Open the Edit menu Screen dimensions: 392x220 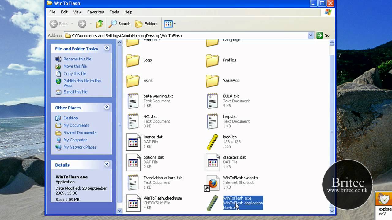point(64,12)
